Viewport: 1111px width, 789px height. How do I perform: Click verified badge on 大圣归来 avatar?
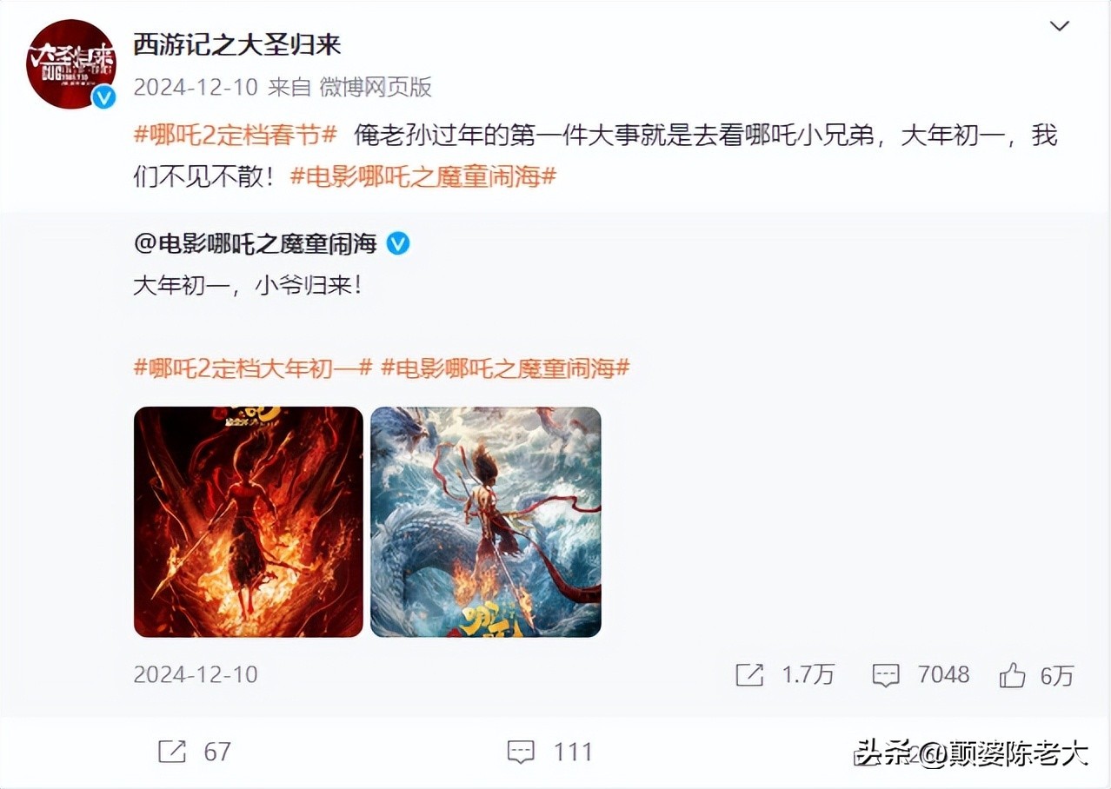103,96
